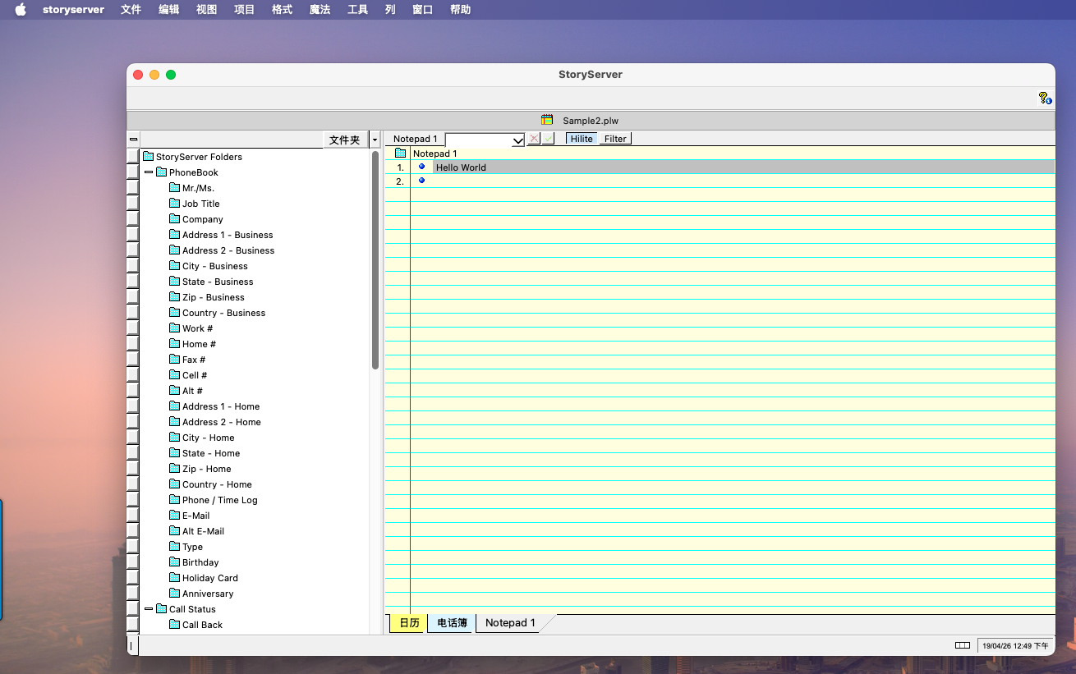Click the help question mark icon
The width and height of the screenshot is (1076, 674).
[1045, 98]
